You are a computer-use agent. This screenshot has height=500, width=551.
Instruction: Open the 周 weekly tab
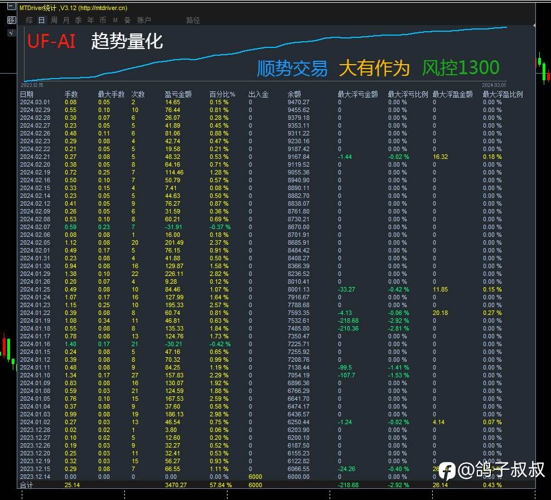click(54, 20)
